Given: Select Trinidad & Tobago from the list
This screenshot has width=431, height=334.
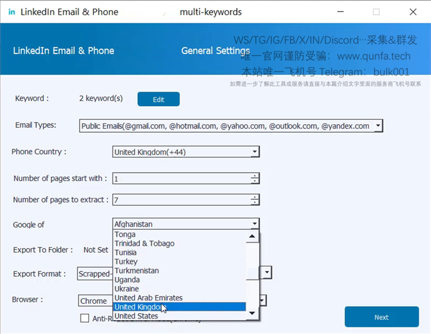Looking at the screenshot, I should (x=180, y=244).
